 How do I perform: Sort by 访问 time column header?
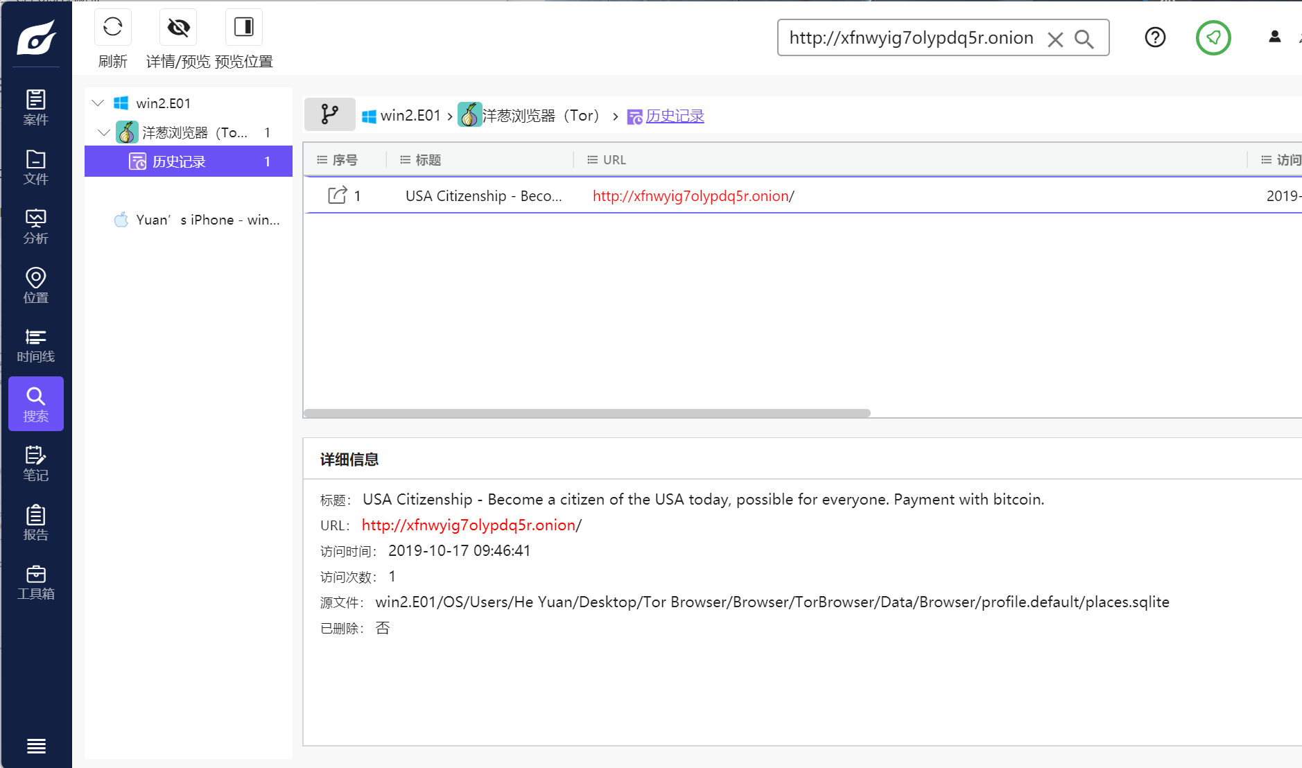(x=1281, y=160)
